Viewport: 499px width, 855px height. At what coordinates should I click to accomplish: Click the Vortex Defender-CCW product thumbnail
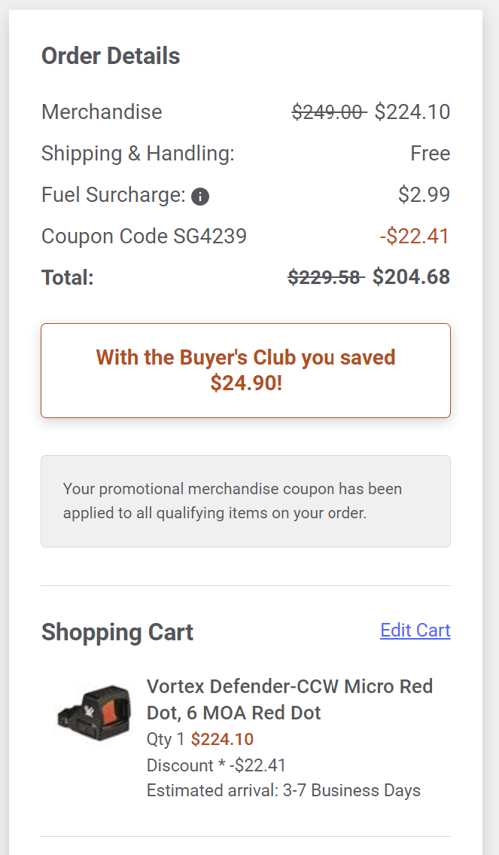pos(94,713)
